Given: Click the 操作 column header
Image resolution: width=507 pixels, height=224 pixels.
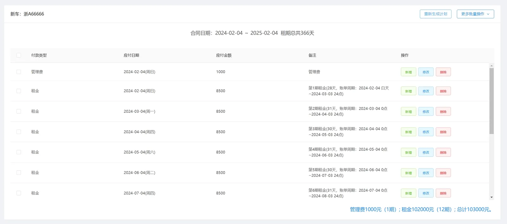Looking at the screenshot, I should pos(405,55).
